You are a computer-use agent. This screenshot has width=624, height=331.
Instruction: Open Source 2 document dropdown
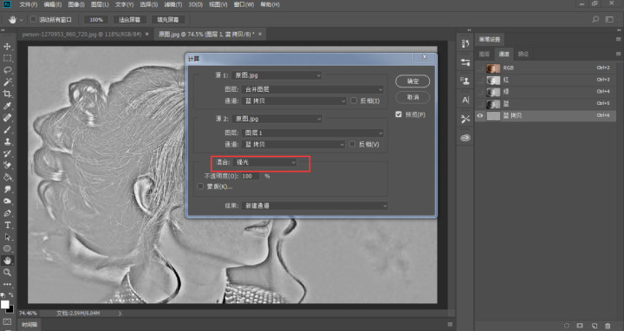(276, 119)
